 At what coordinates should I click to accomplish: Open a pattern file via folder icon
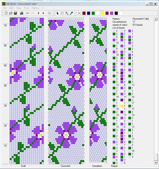click(11, 13)
